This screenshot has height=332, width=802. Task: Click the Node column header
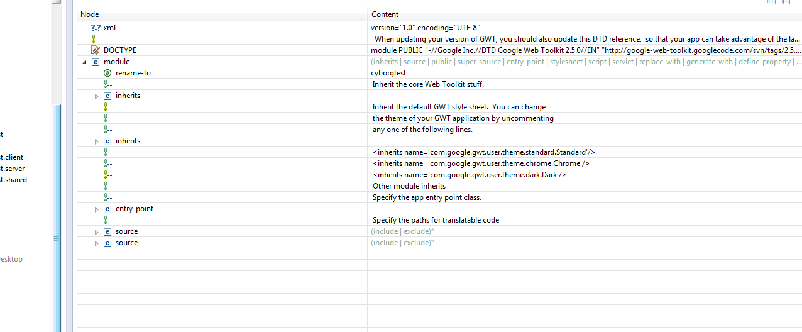pyautogui.click(x=90, y=14)
